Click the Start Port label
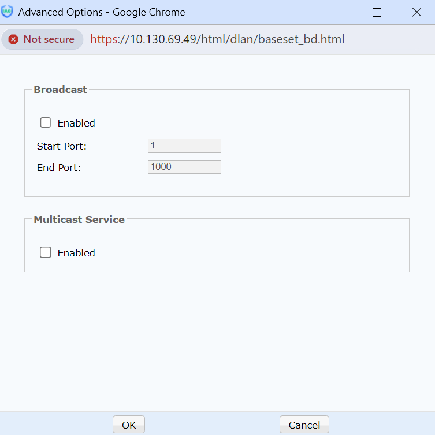This screenshot has height=435, width=435. tap(62, 146)
